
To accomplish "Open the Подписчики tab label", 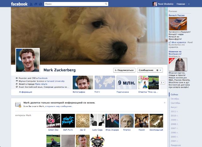I will point(123,92).
